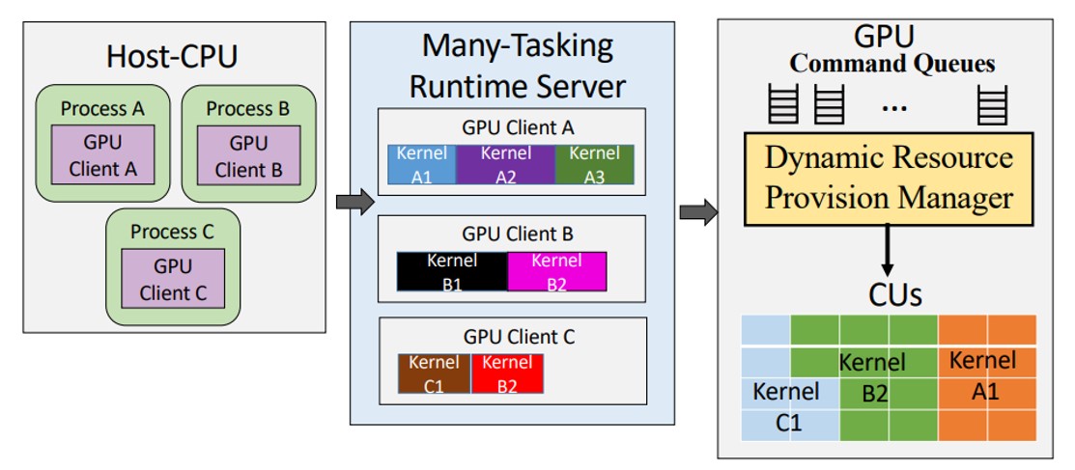Click the arrow from Host-CPU to Runtime Server
Image resolution: width=1075 pixels, height=470 pixels.
[x=354, y=202]
